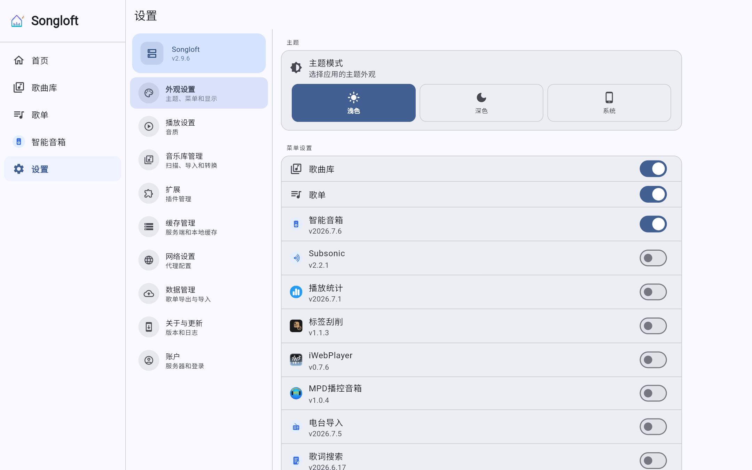This screenshot has width=752, height=470.
Task: Click the iWebPlayer v0.7.6 version text
Action: 319,367
